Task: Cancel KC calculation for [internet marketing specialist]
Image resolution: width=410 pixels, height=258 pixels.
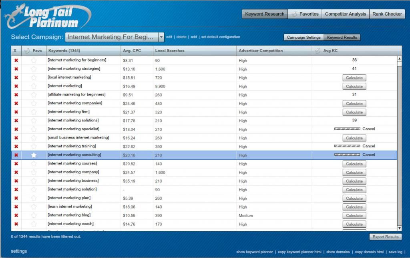Action: (x=369, y=129)
